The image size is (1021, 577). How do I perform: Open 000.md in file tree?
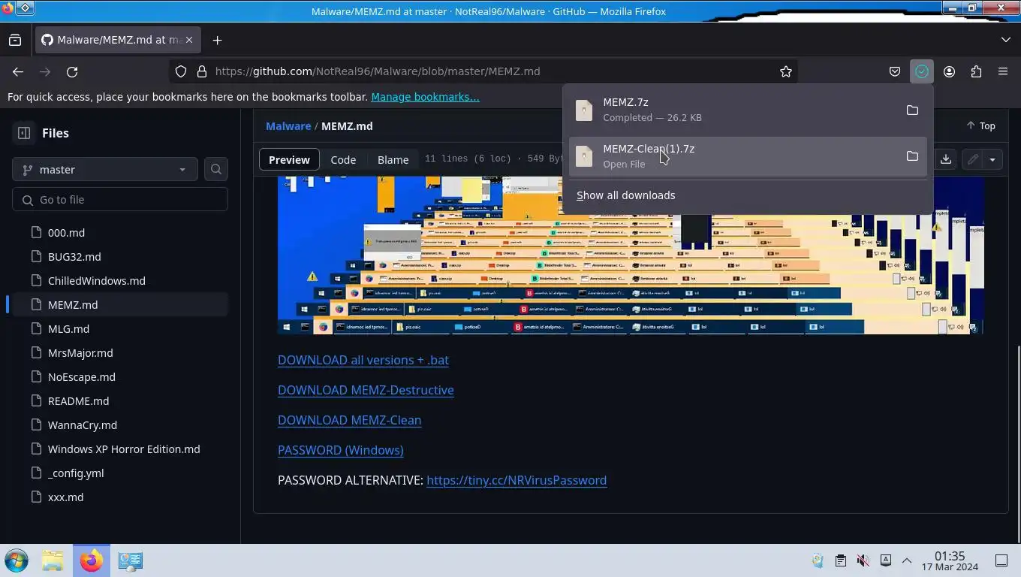pos(66,233)
